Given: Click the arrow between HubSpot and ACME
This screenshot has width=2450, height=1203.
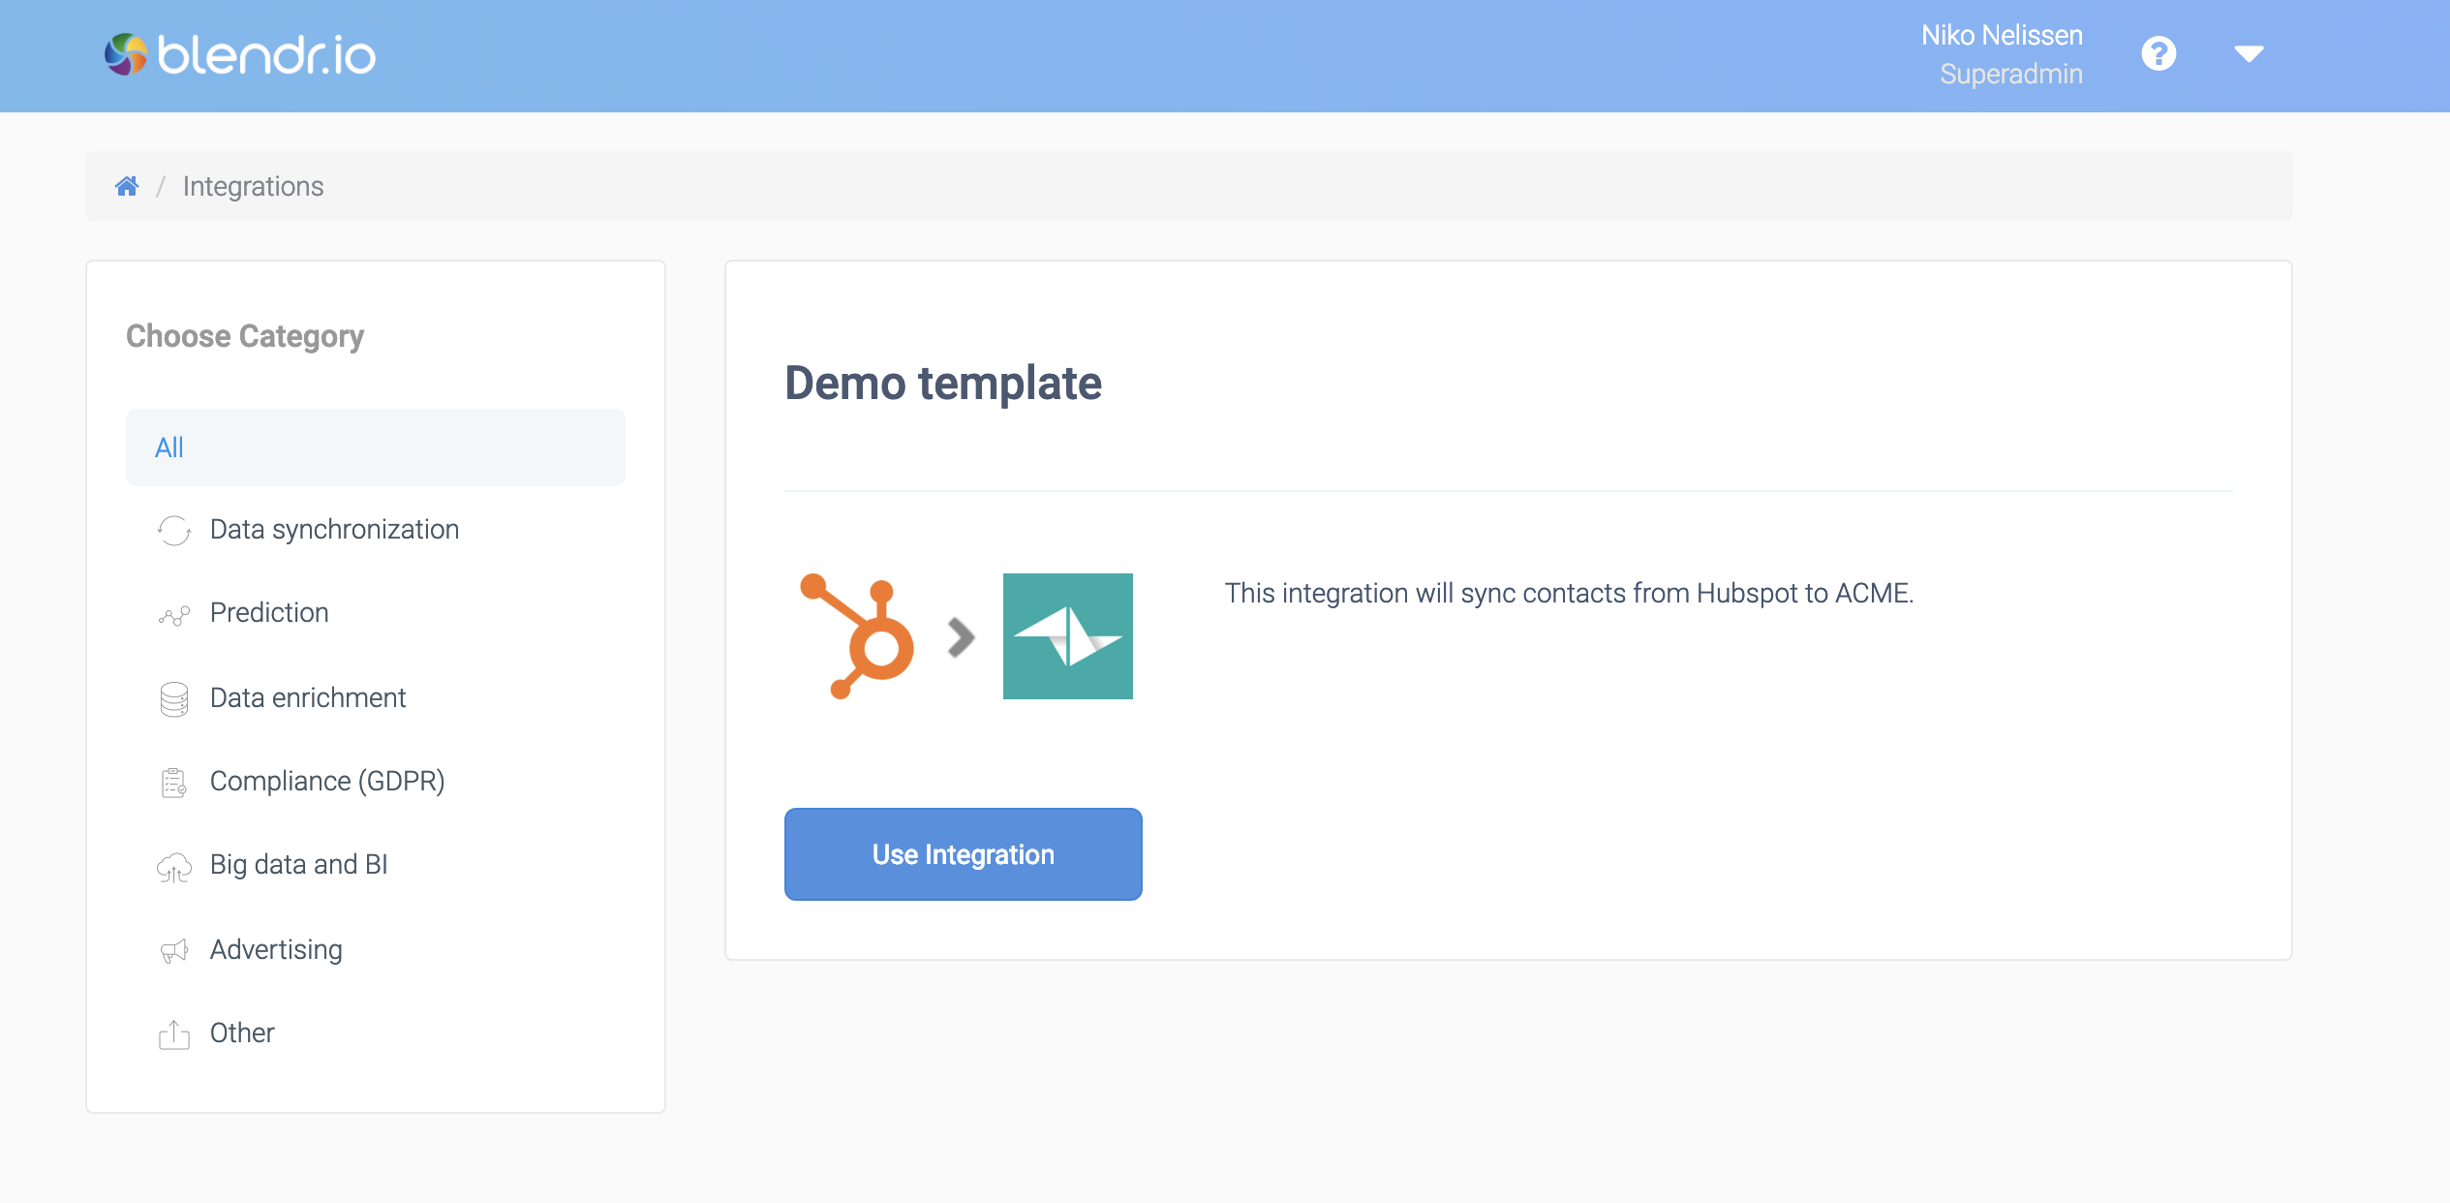Looking at the screenshot, I should 960,632.
